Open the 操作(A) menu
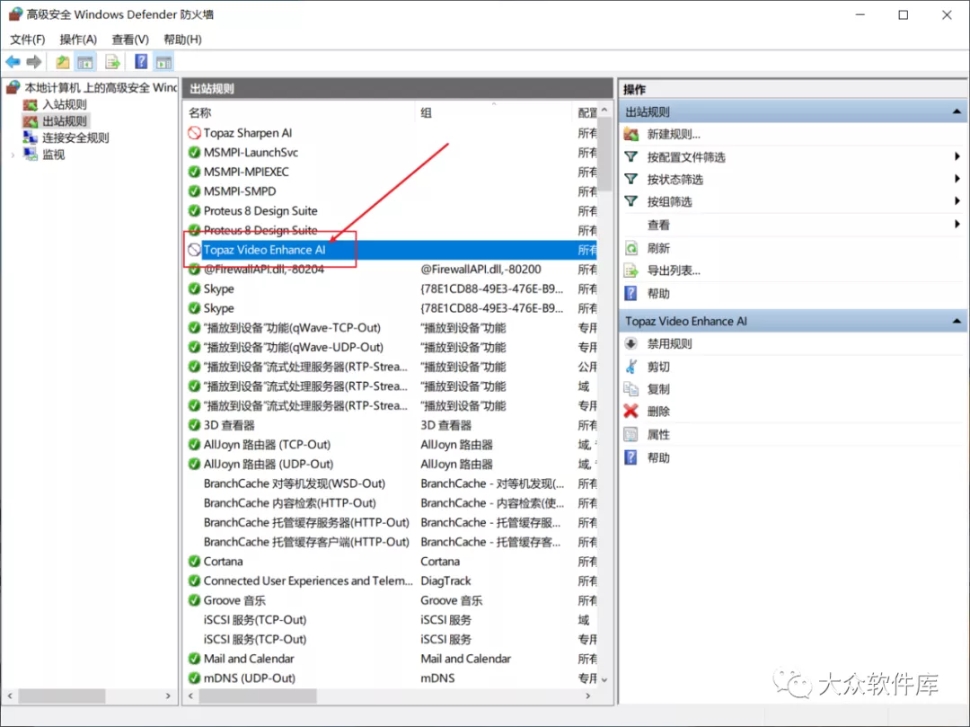The image size is (970, 727). click(x=78, y=40)
